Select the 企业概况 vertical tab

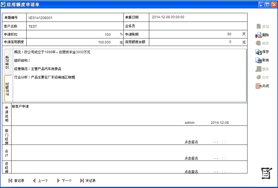pyautogui.click(x=8, y=89)
